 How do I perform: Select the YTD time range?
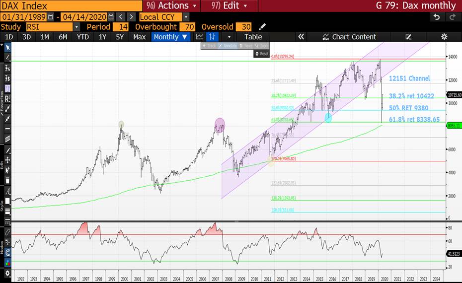pyautogui.click(x=83, y=37)
